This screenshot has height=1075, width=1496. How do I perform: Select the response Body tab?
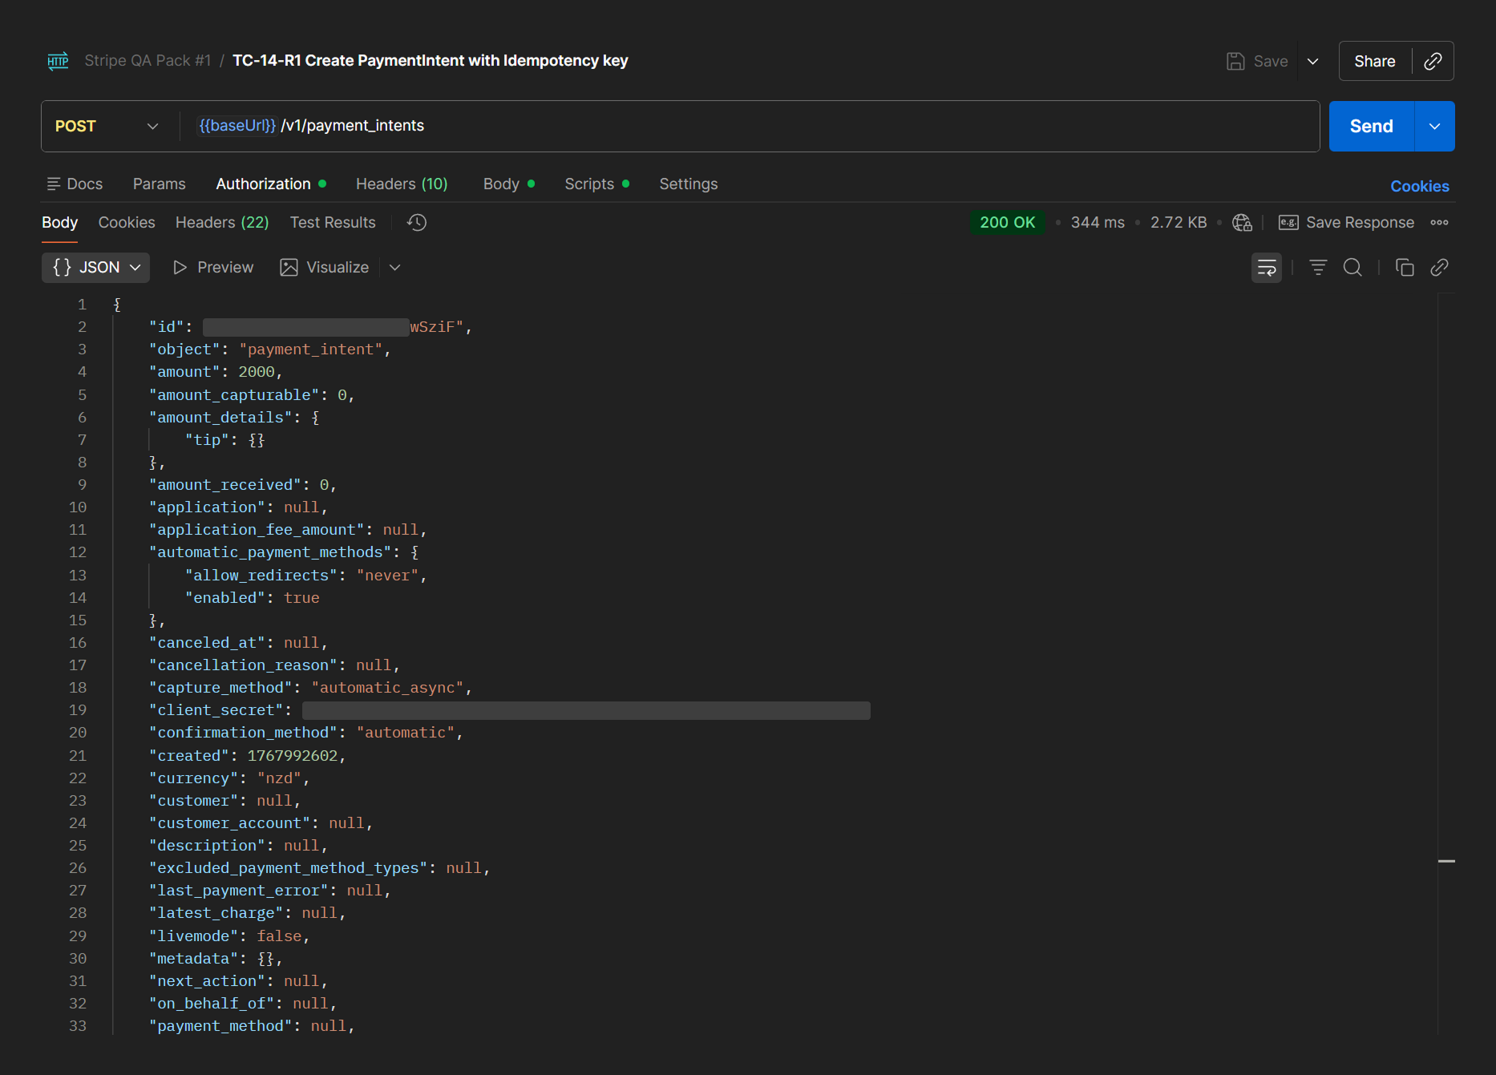(60, 222)
